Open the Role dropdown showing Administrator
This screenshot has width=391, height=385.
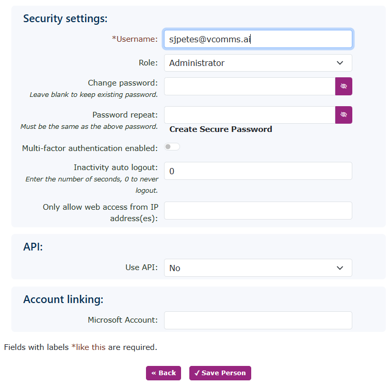pyautogui.click(x=258, y=63)
